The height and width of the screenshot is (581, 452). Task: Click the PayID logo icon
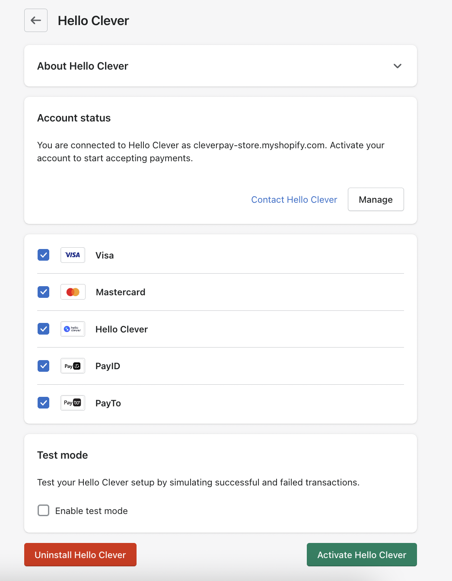coord(73,366)
